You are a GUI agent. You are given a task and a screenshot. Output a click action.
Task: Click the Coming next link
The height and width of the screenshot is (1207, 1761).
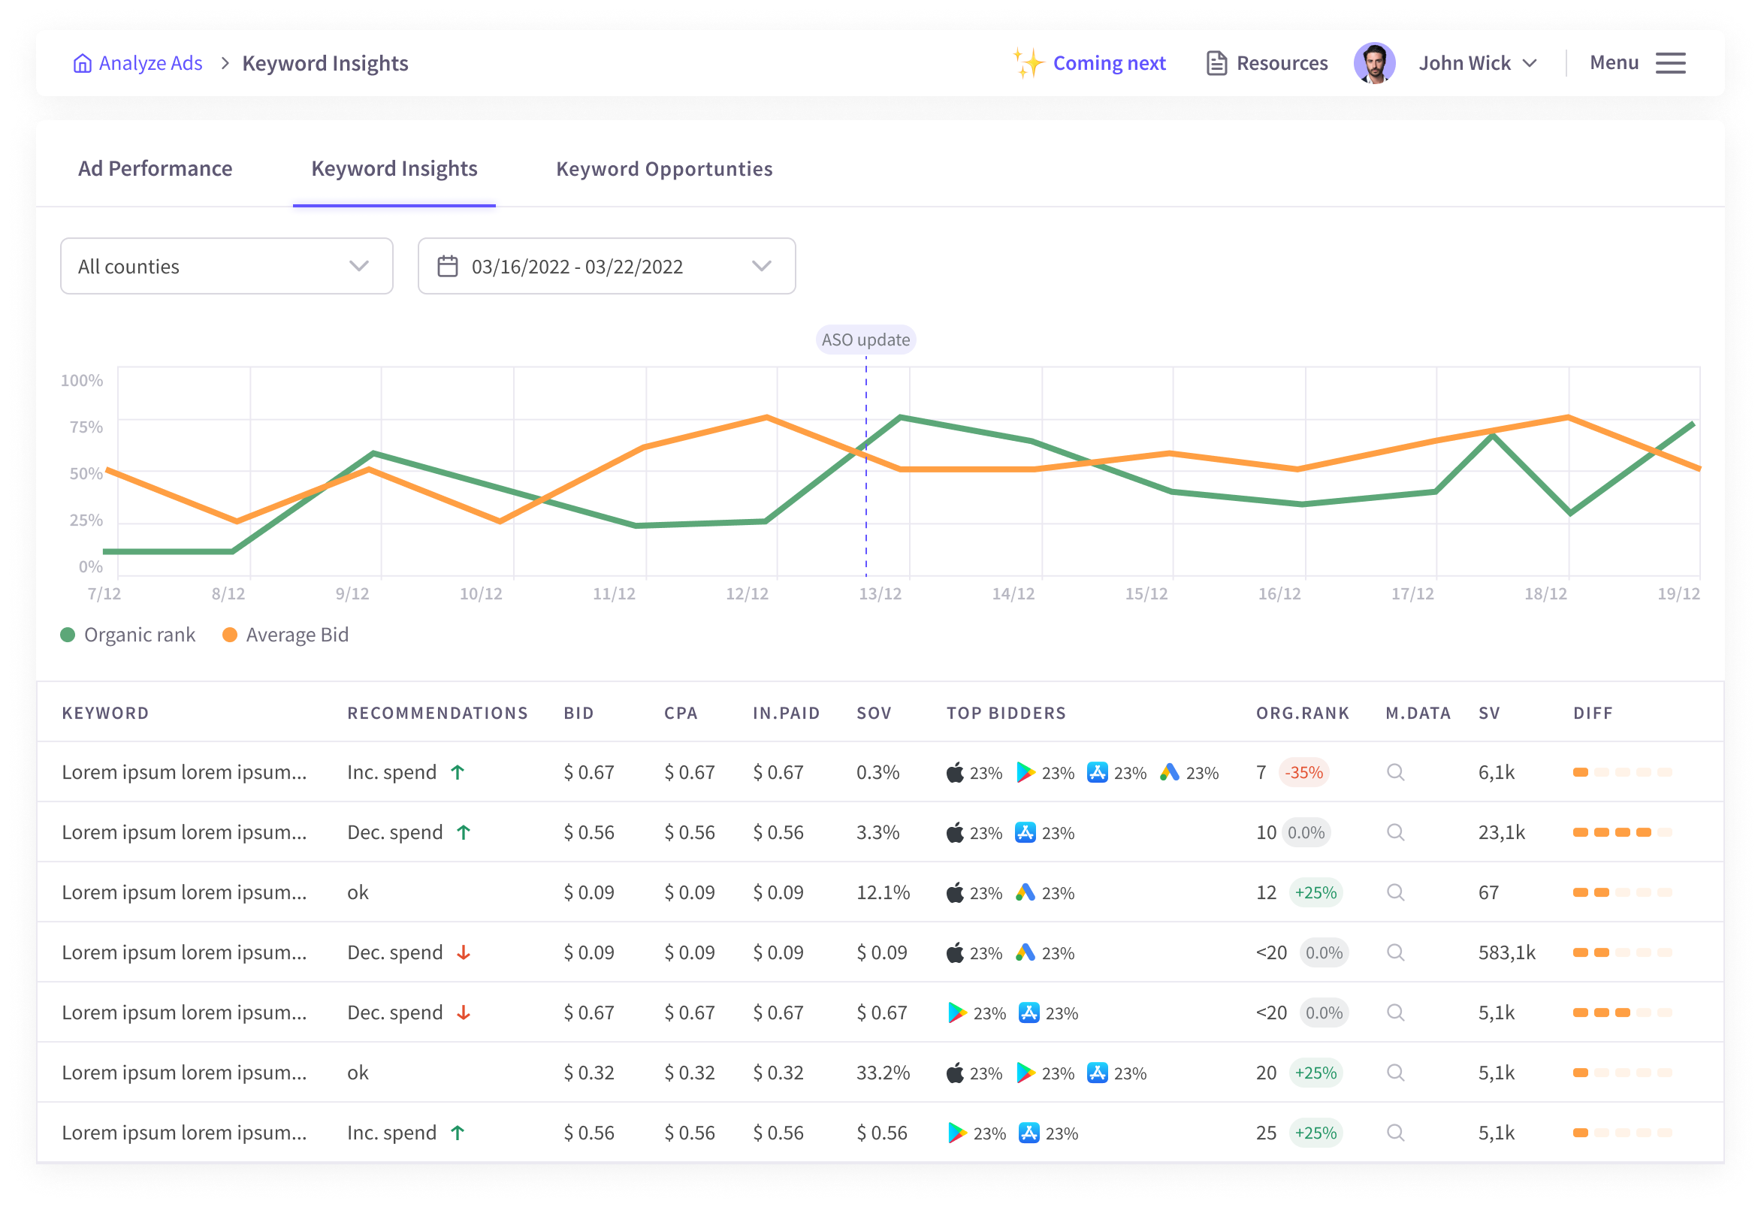click(x=1109, y=63)
